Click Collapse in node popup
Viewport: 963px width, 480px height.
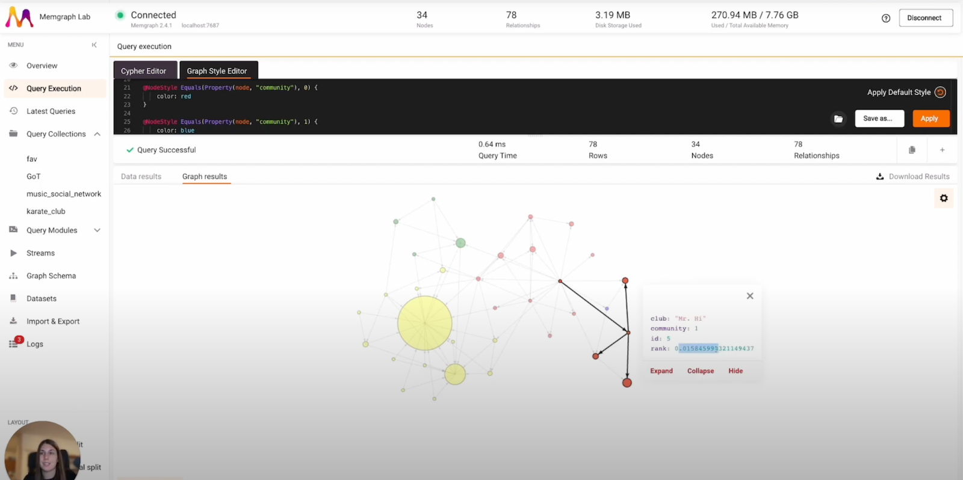[x=701, y=371]
